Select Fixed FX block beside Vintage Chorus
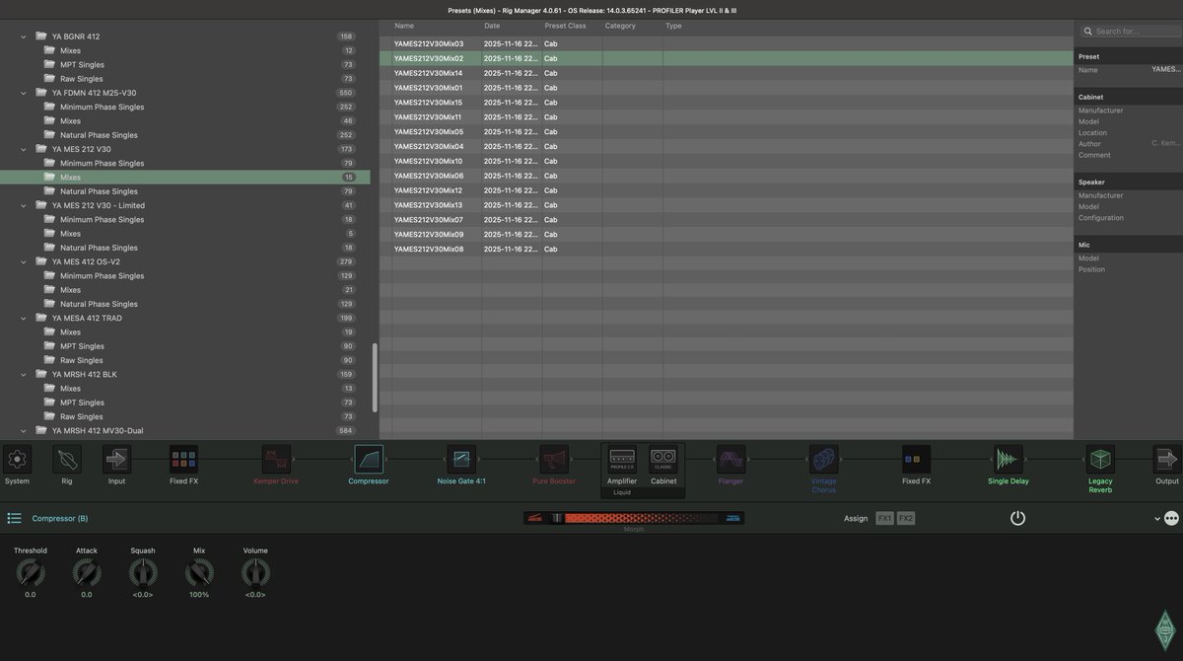The height and width of the screenshot is (661, 1183). (x=917, y=459)
